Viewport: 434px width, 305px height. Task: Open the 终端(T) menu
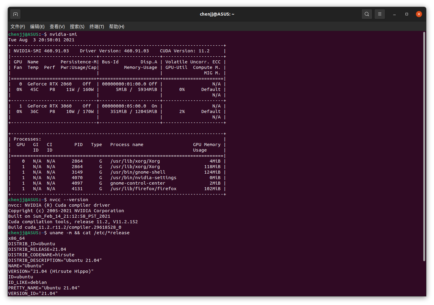(97, 27)
